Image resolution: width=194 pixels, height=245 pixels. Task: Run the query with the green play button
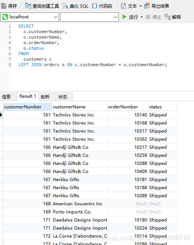[x=125, y=17]
